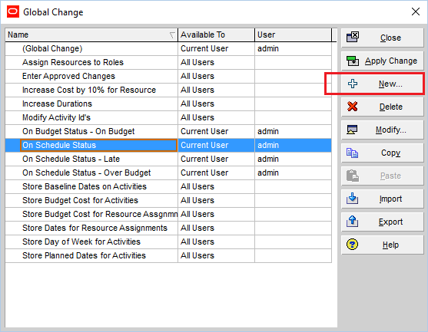Click the Oracle logo in title bar
The height and width of the screenshot is (332, 428).
coord(13,12)
